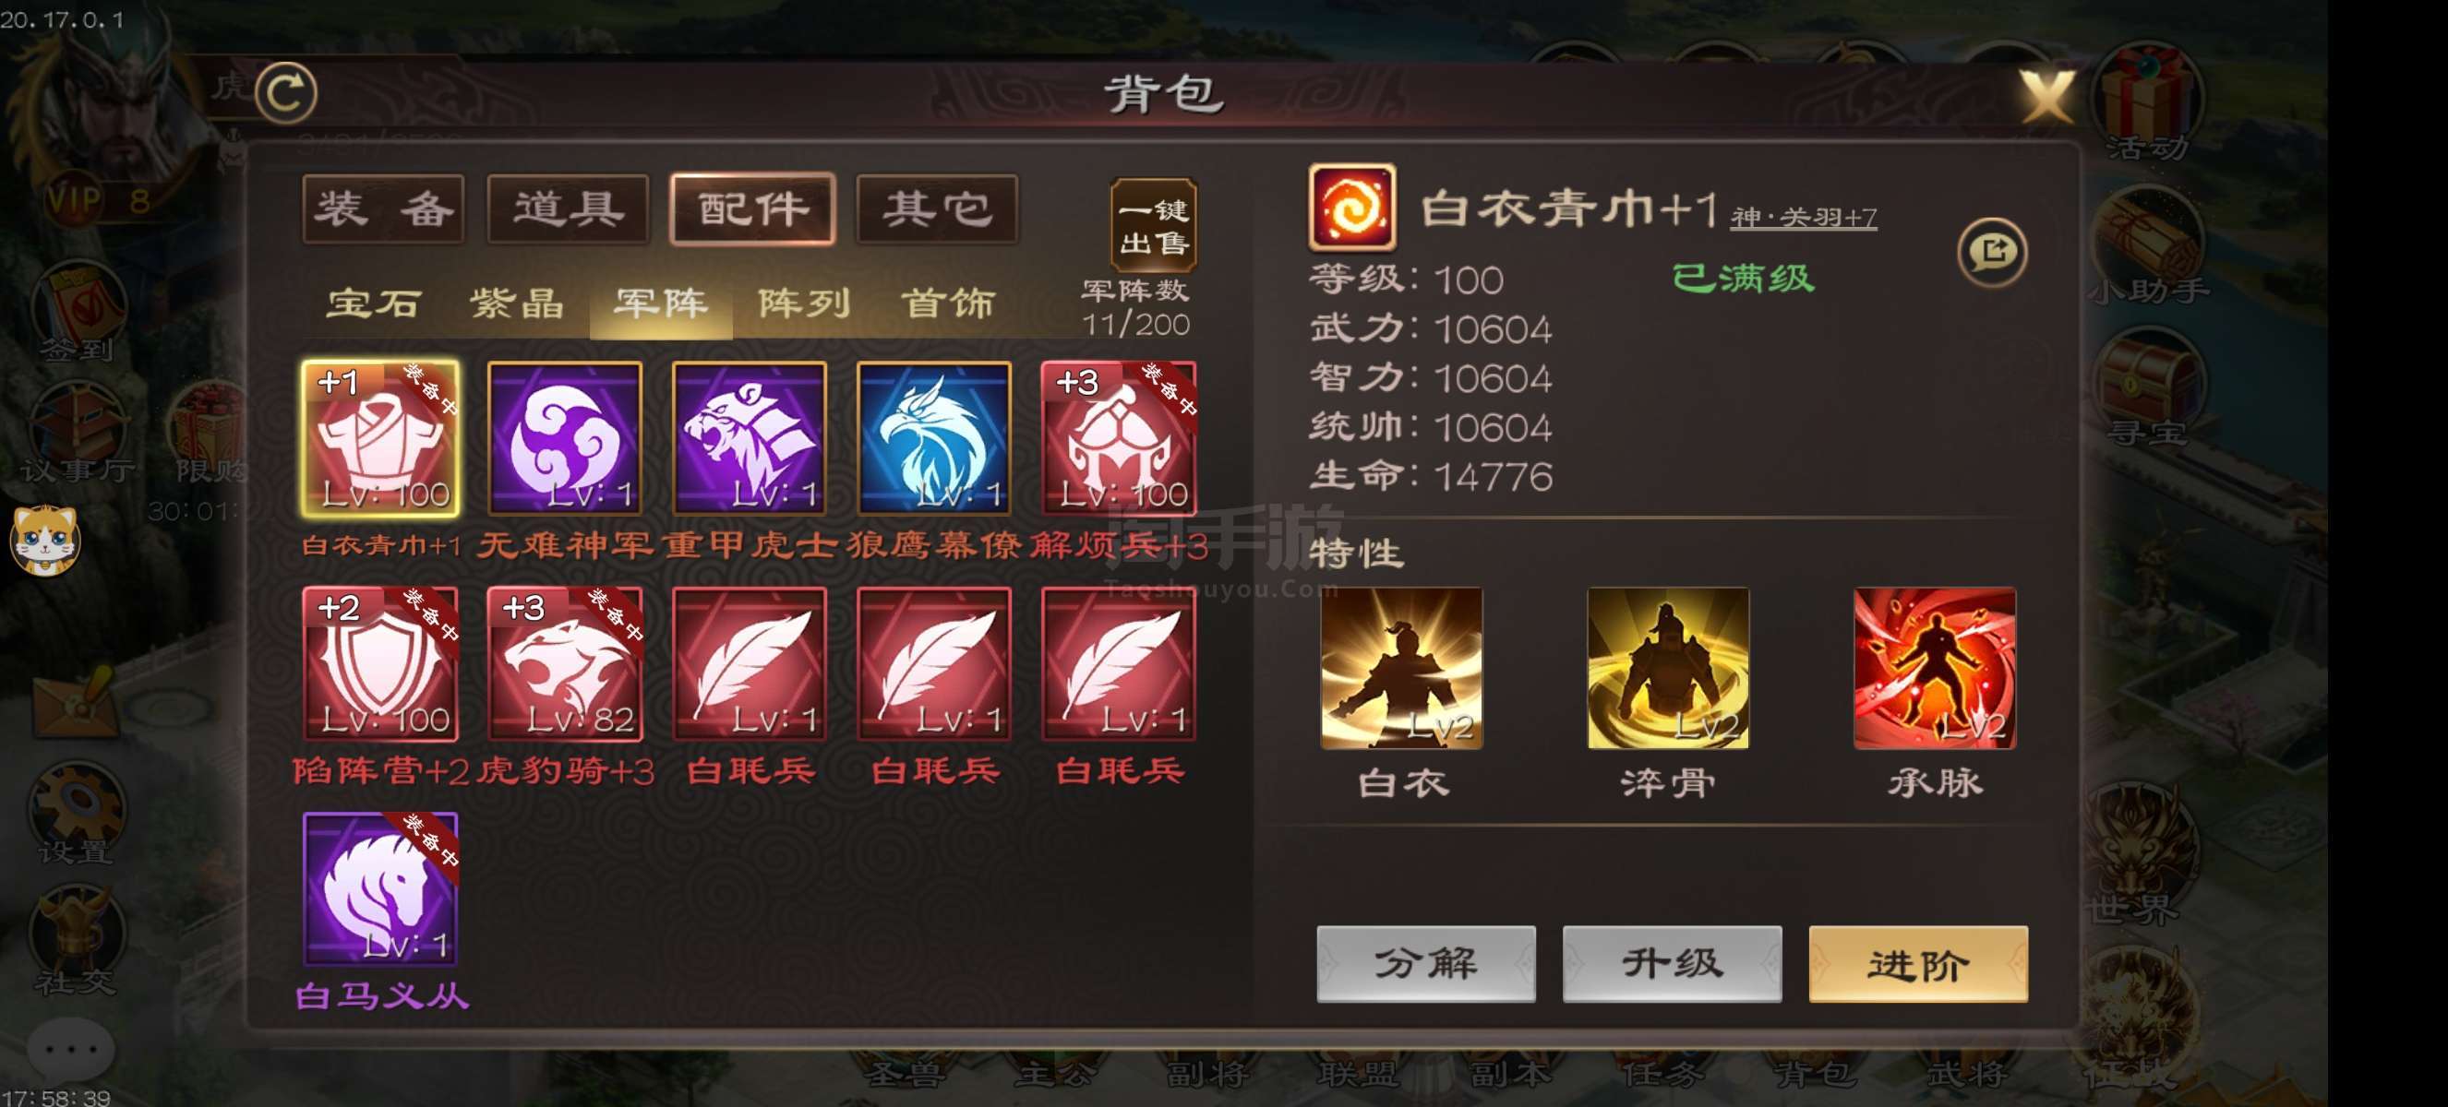Open the 白衣 trait skill icon
Image resolution: width=2448 pixels, height=1107 pixels.
click(1402, 669)
